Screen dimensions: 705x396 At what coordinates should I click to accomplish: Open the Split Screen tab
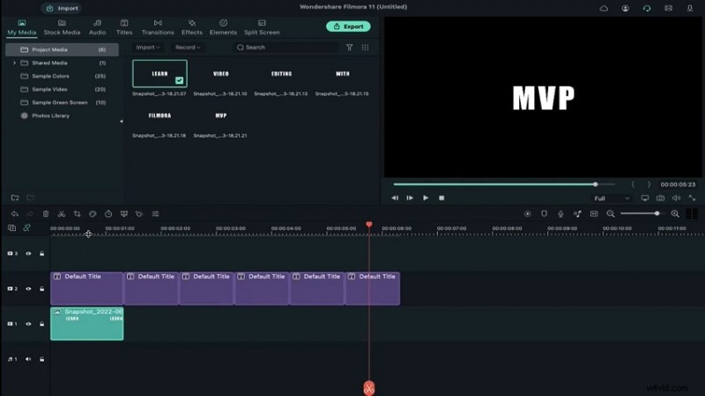pos(262,27)
